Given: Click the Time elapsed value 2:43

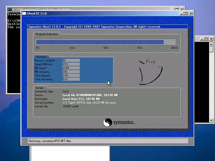Looking at the screenshot, I should [71, 75].
